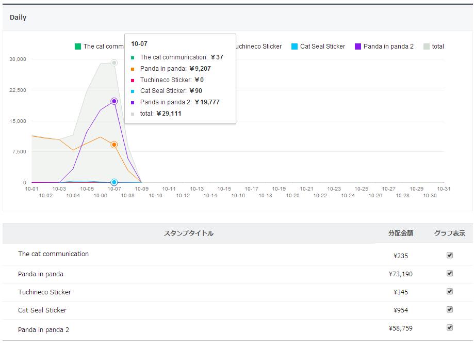Click the blue data point on 10-07
The width and height of the screenshot is (474, 346).
point(114,182)
